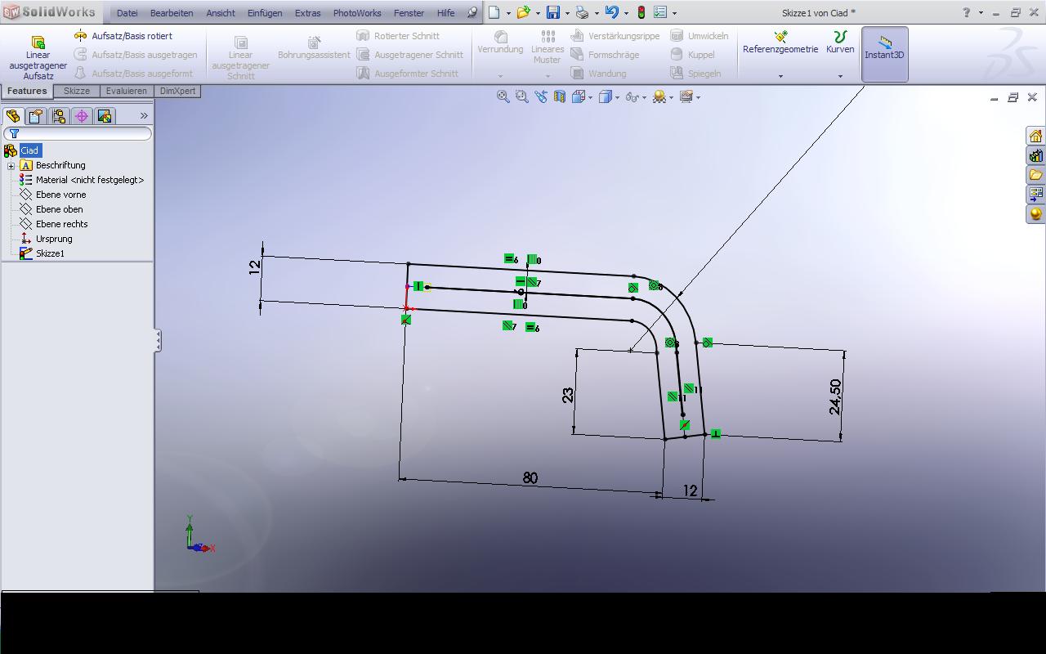Switch to the DimXpert tab
Viewport: 1046px width, 654px height.
pos(177,91)
